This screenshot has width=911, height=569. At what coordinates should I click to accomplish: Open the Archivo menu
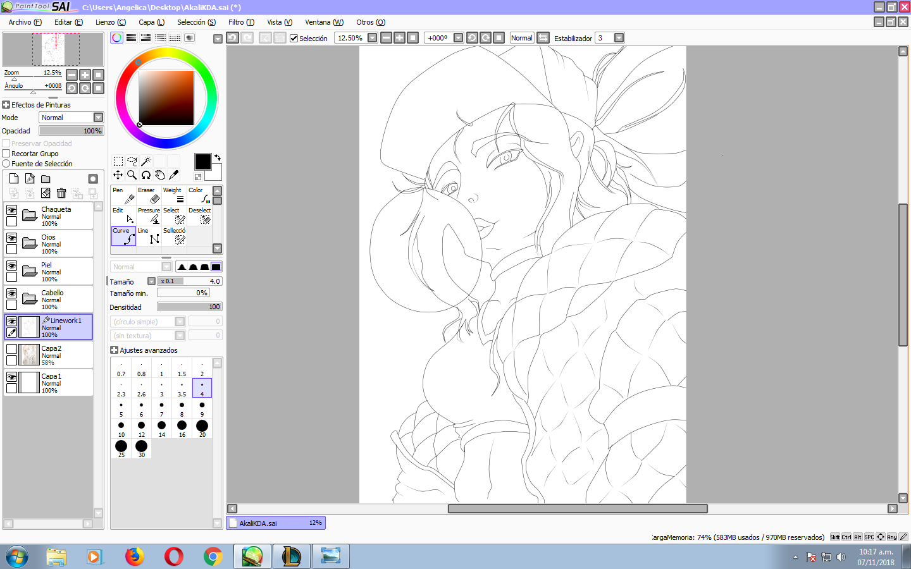[x=25, y=22]
